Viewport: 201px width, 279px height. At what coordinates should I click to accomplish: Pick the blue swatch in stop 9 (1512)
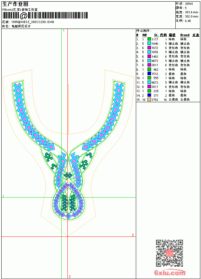(x=149, y=74)
